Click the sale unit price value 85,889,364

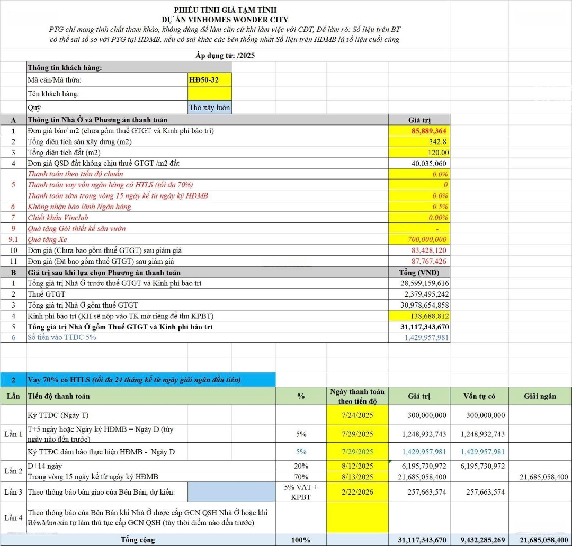tap(419, 131)
